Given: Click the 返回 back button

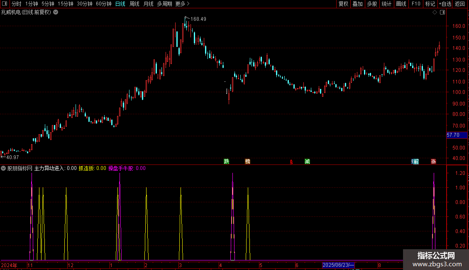Looking at the screenshot, I should click(x=460, y=4).
